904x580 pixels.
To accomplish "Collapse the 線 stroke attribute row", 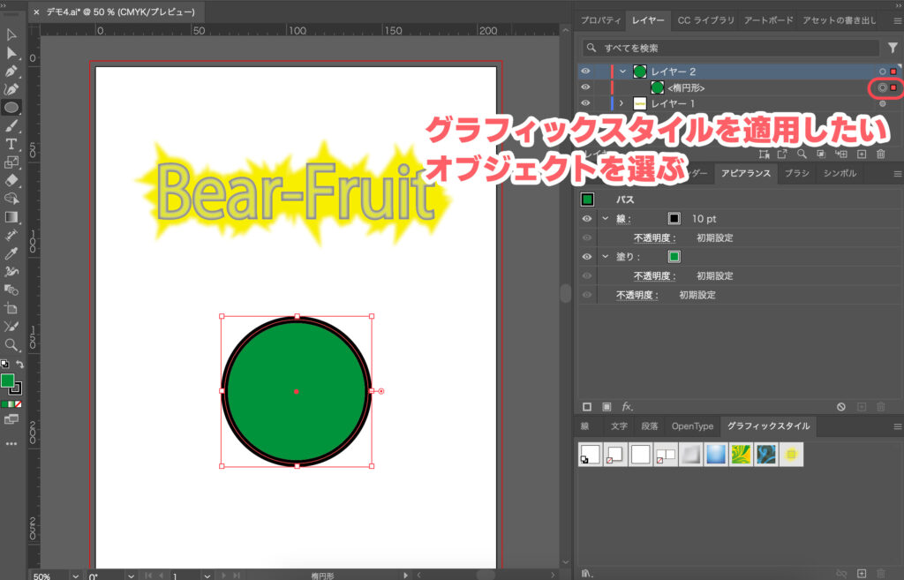I will tap(605, 218).
